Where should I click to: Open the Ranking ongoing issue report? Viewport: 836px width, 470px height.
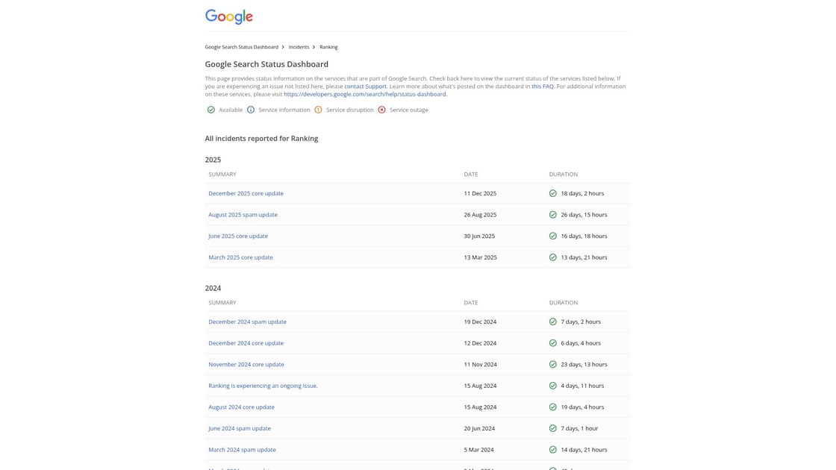tap(263, 385)
